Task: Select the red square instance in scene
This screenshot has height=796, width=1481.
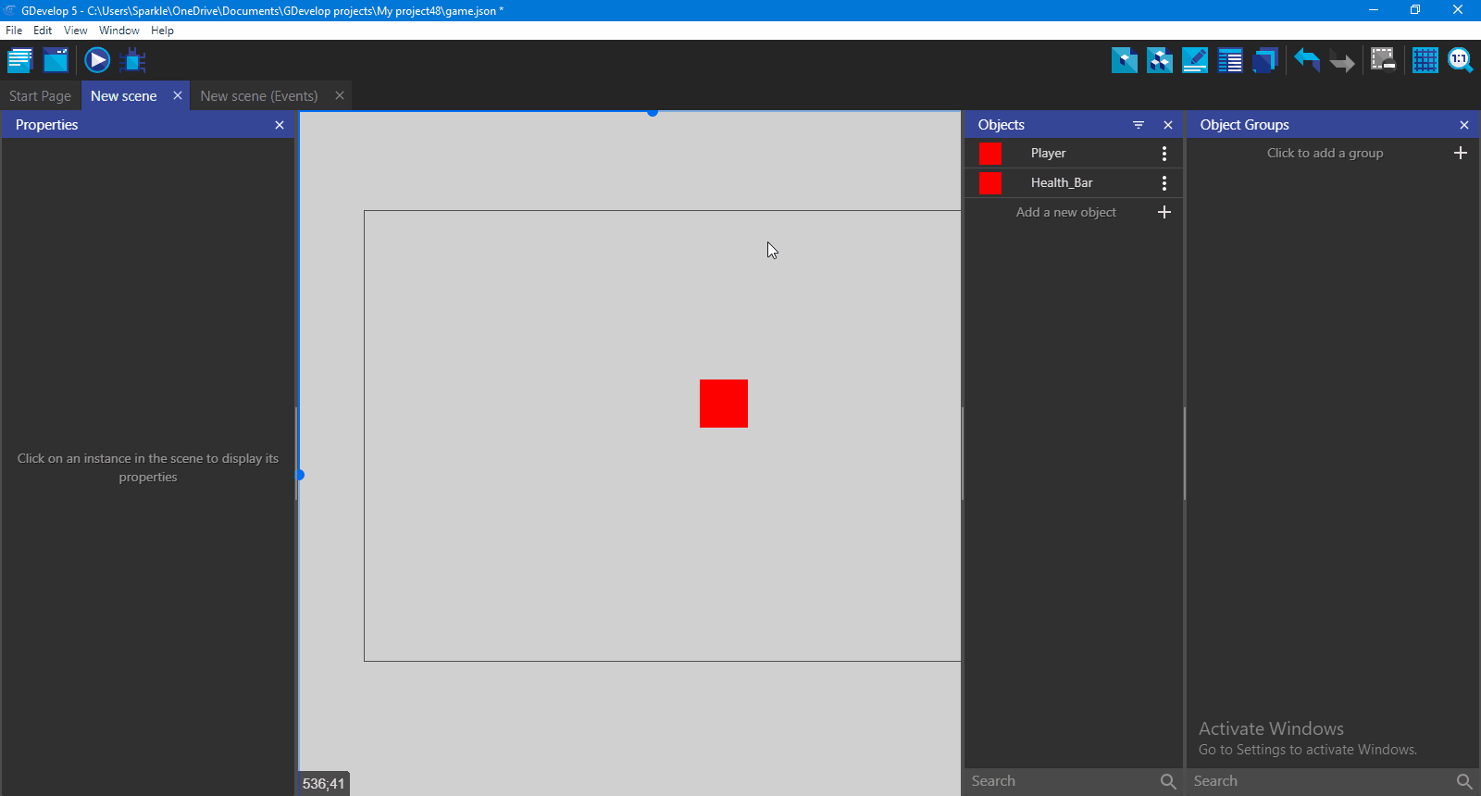Action: click(x=724, y=404)
